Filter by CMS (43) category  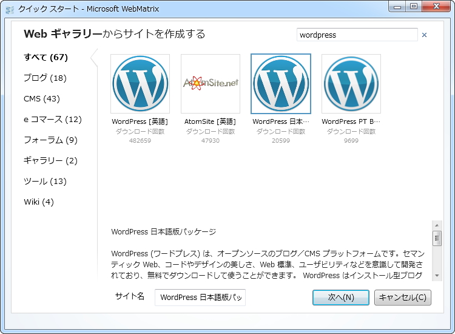[x=42, y=99]
